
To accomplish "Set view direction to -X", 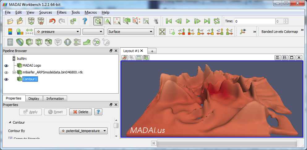I will [x=191, y=32].
